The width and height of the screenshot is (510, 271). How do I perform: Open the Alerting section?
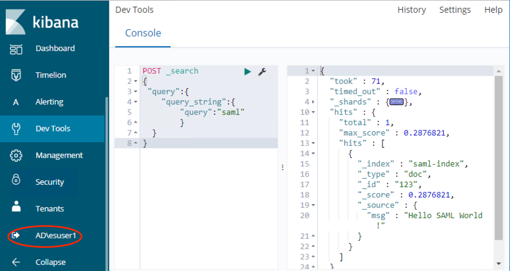coord(49,102)
